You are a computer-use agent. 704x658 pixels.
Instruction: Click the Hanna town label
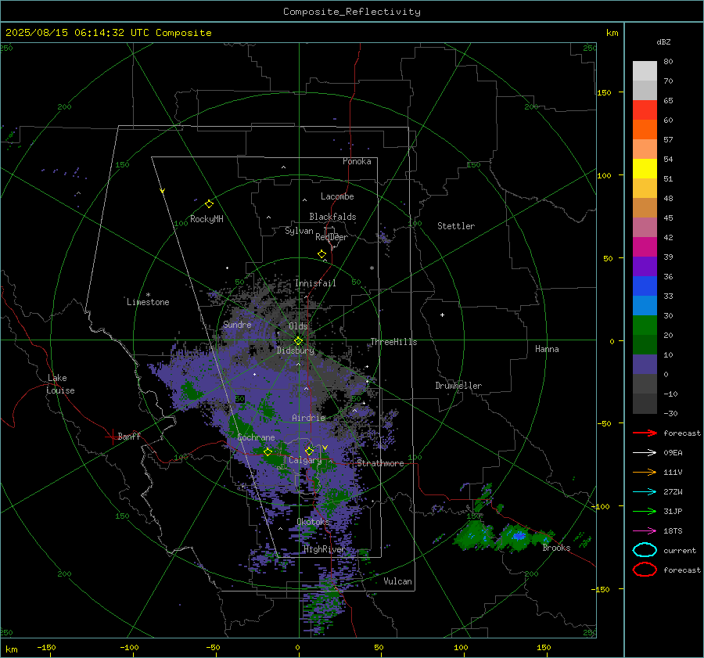547,349
